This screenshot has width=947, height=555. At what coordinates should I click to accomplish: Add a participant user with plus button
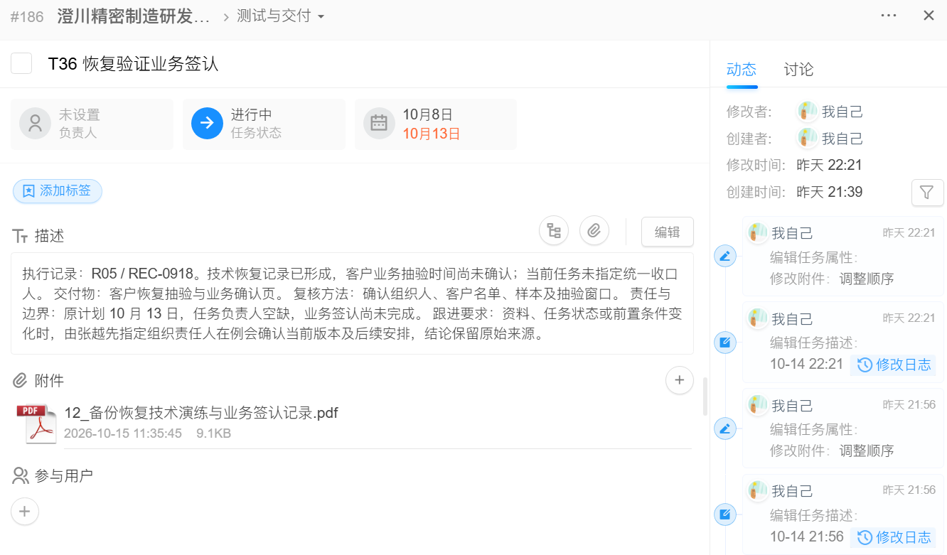[25, 511]
